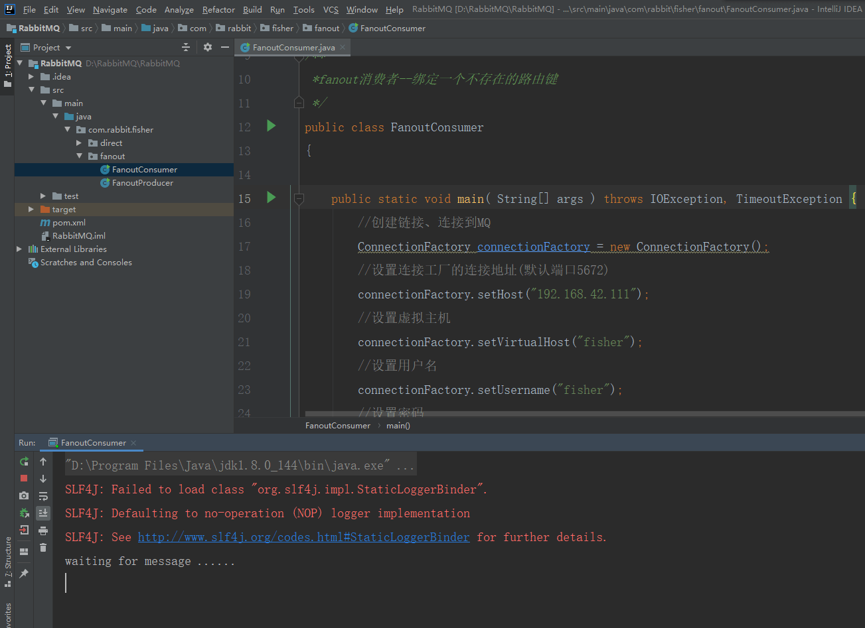
Task: Open the Help menu
Action: tap(394, 9)
